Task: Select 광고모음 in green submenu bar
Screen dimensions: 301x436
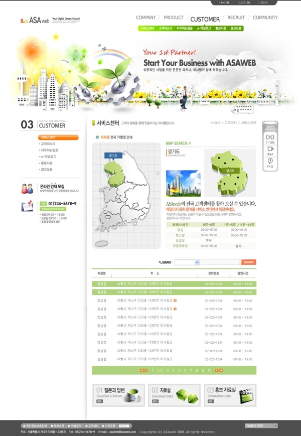Action: coord(236,29)
